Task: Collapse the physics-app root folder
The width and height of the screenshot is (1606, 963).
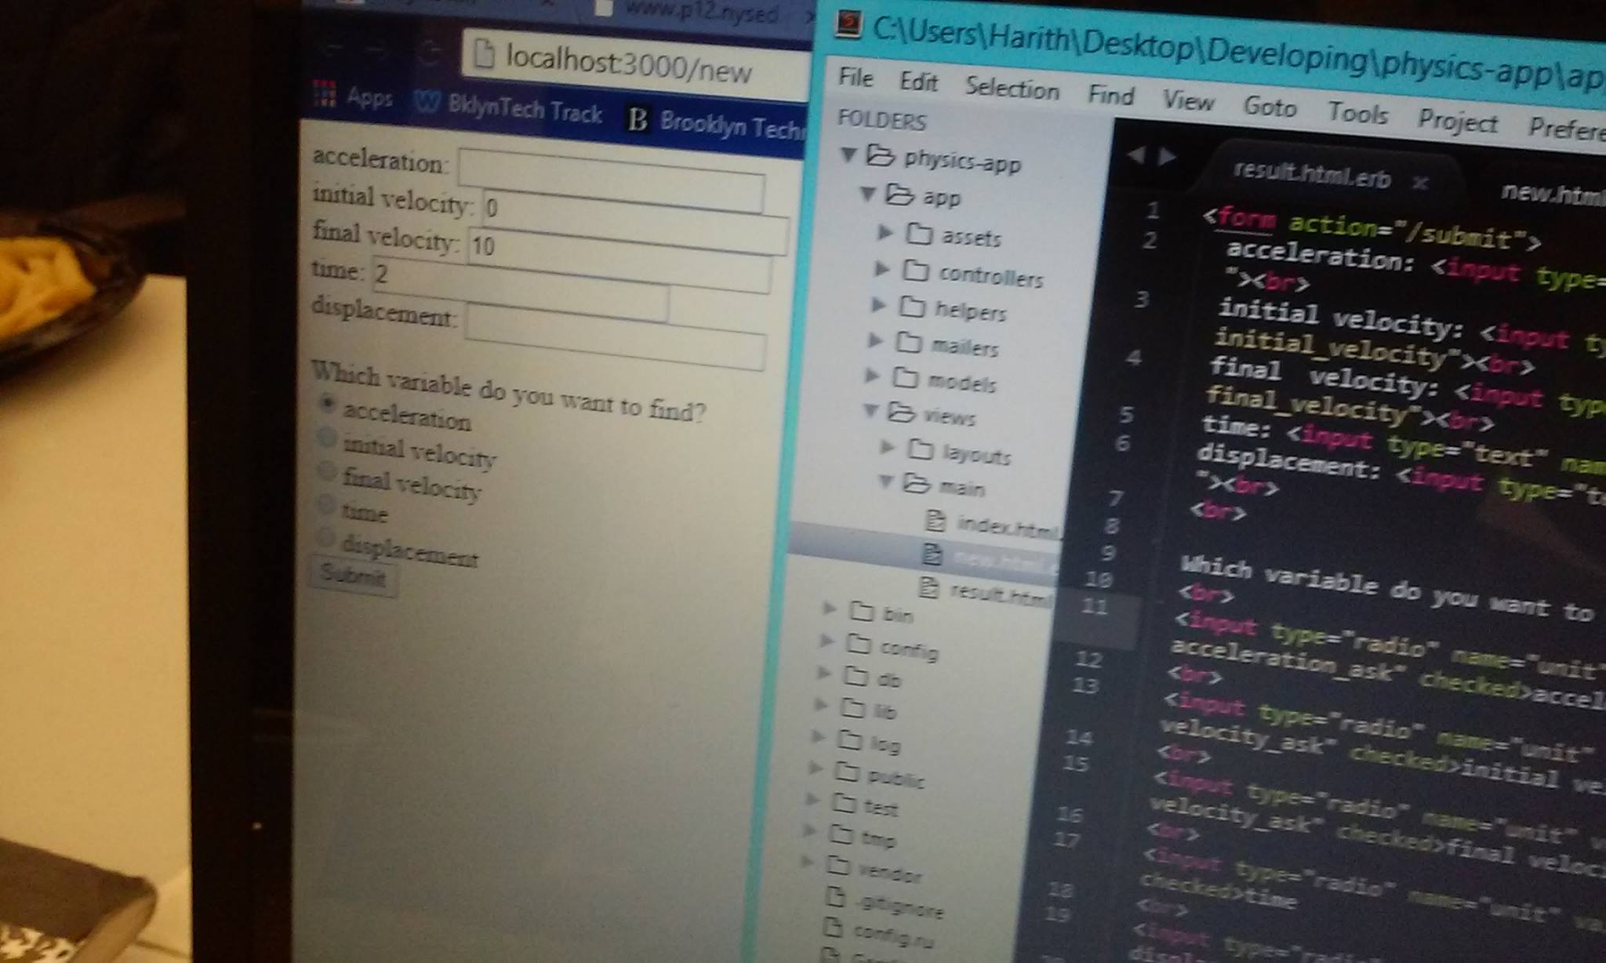Action: point(848,154)
